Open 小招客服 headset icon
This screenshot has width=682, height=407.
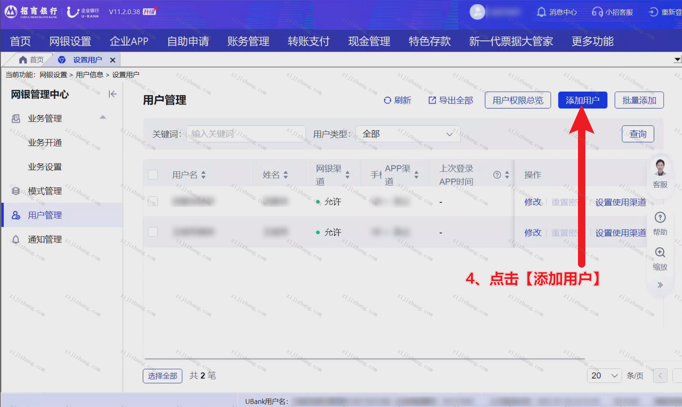point(597,12)
